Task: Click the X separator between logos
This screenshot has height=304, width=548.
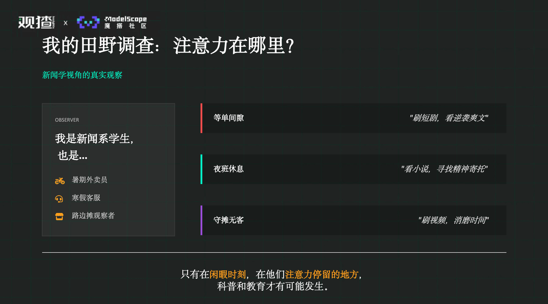Action: click(66, 23)
